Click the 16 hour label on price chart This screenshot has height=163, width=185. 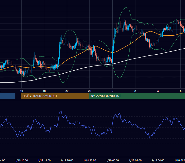pyautogui.click(x=21, y=91)
